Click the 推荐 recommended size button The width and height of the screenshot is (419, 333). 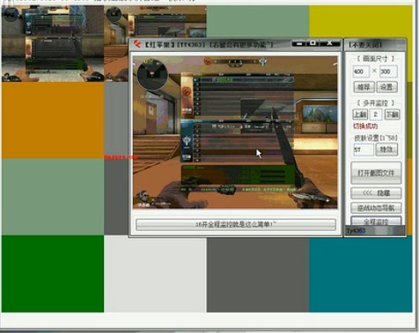click(364, 87)
